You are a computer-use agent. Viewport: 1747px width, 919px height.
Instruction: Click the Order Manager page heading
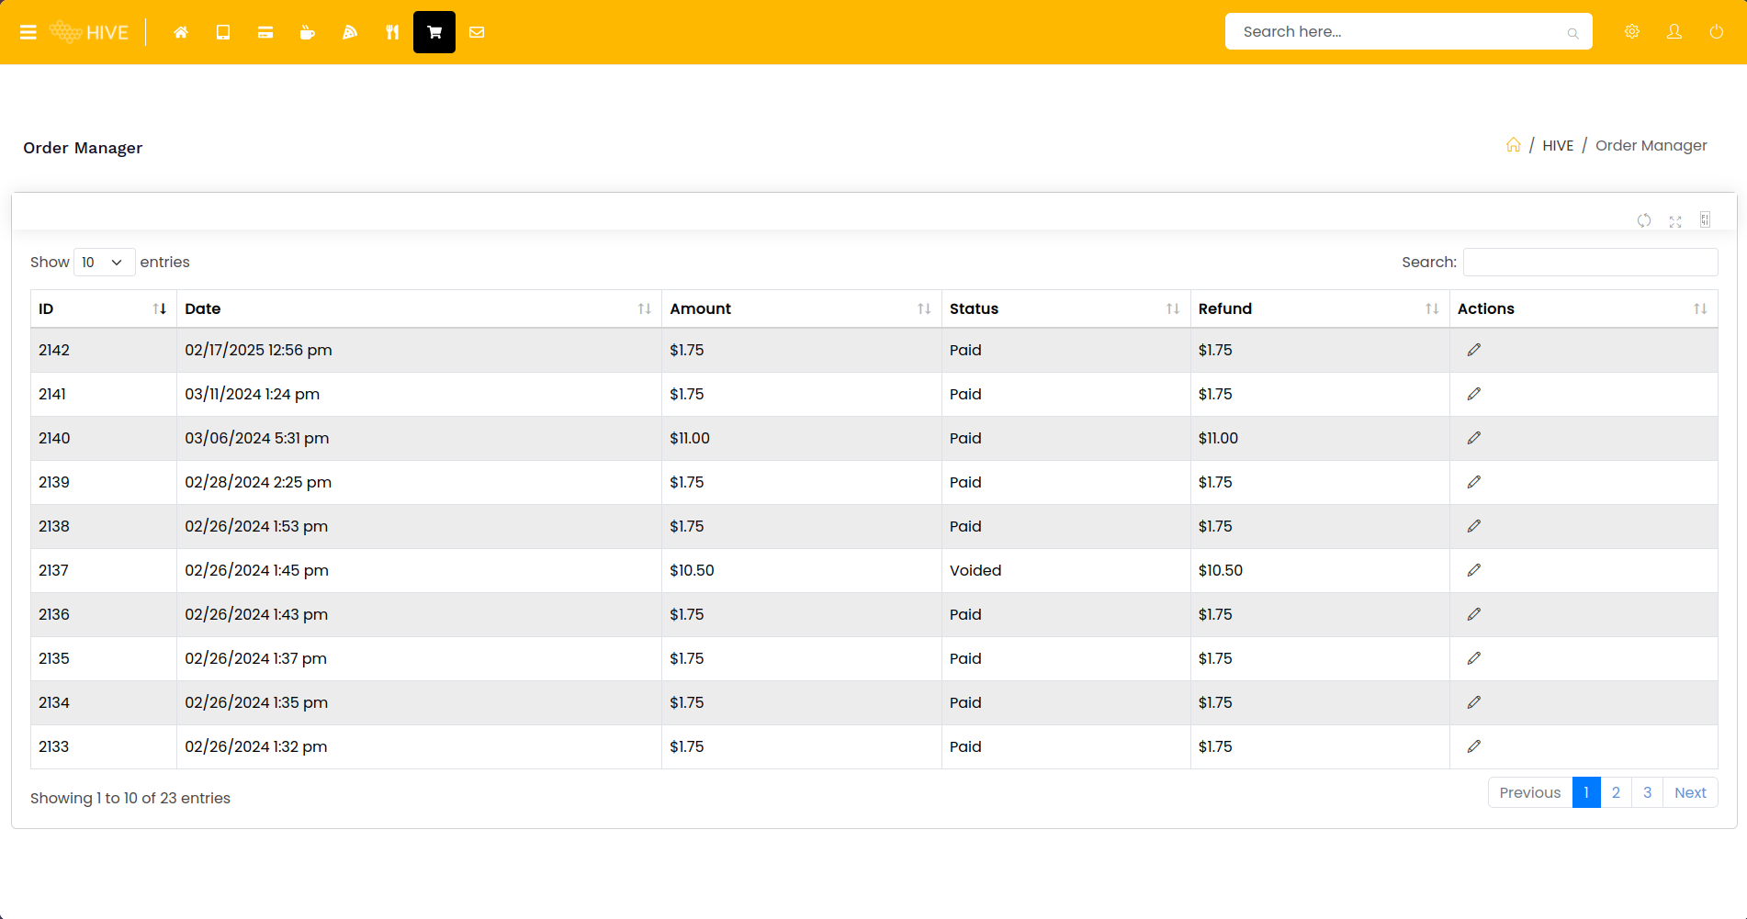coord(83,148)
